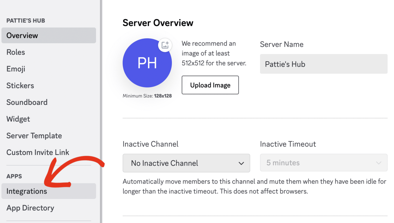Open Server Template settings
Screen dimensions: 394x223
tap(34, 136)
